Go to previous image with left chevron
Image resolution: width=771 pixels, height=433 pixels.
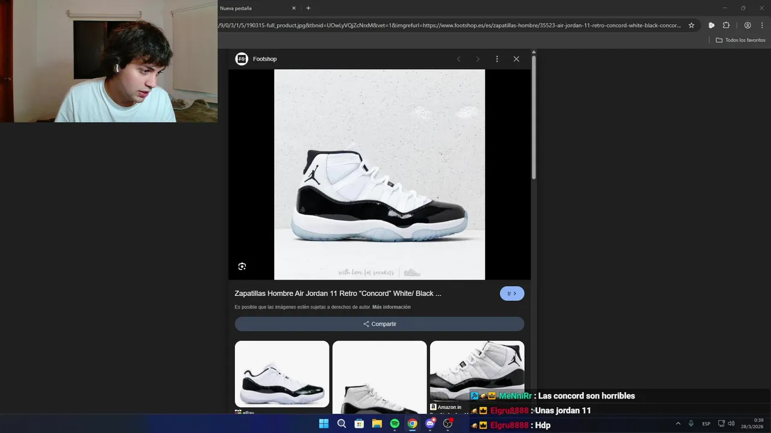tap(458, 59)
